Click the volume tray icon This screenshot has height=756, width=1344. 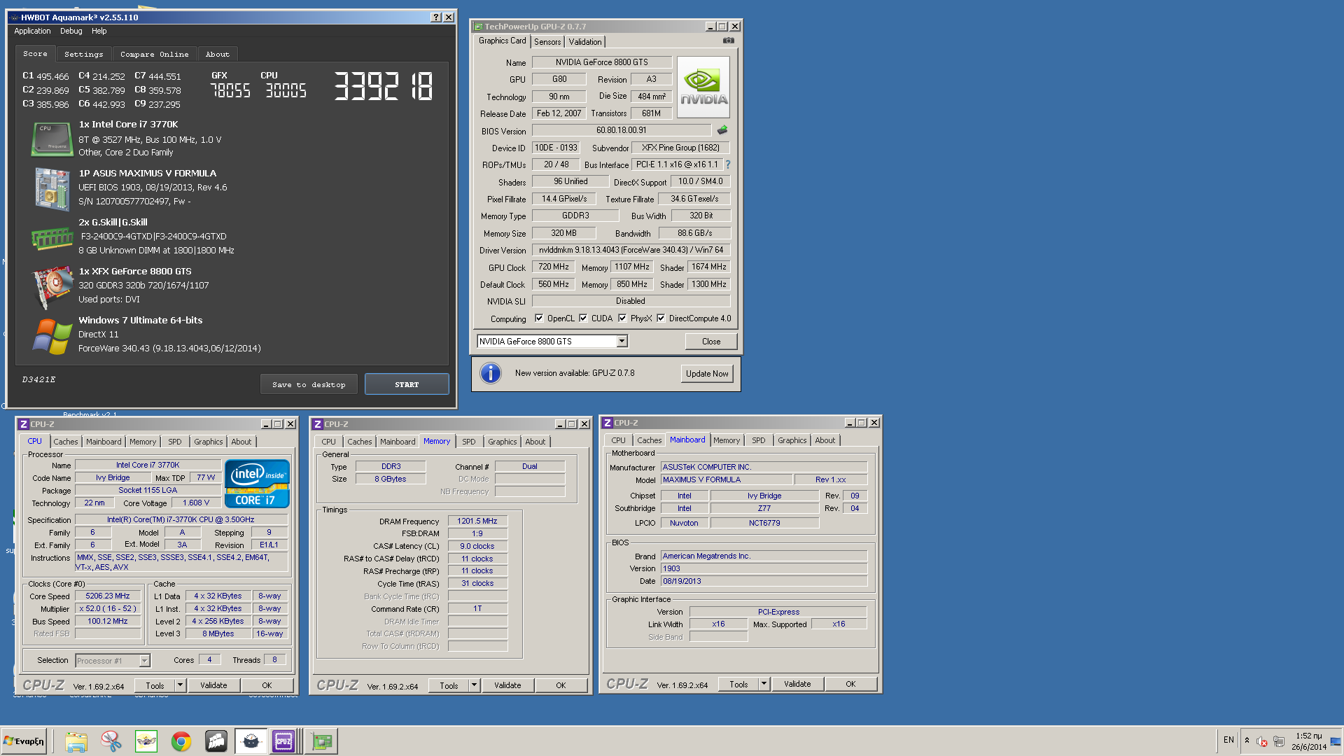(x=1262, y=741)
